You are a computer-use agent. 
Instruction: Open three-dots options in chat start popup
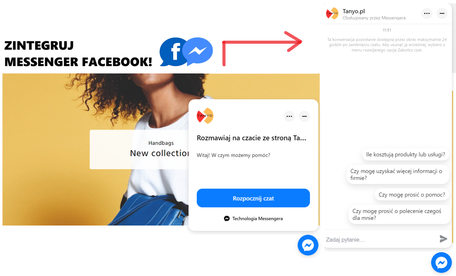click(289, 116)
